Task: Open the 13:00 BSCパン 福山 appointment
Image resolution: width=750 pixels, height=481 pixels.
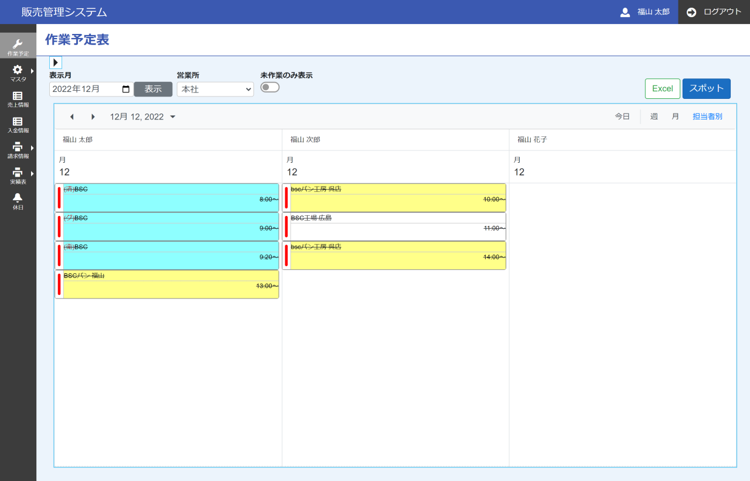Action: coord(167,284)
